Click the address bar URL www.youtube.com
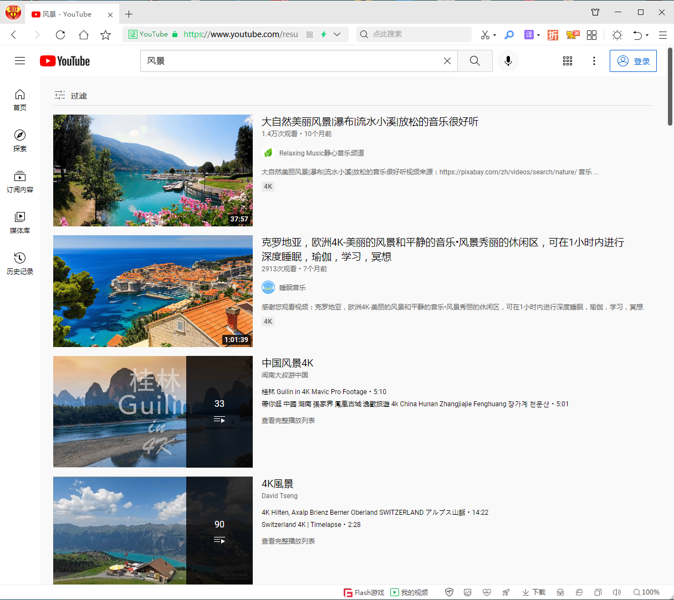This screenshot has width=674, height=600. coord(241,34)
